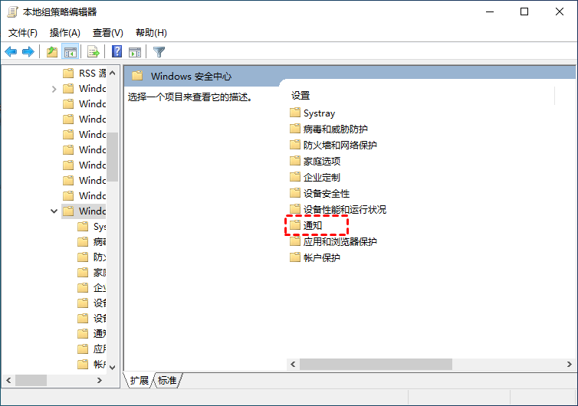Select the 防火墙和网络保护 folder
Screen dimensions: 578x406
click(333, 145)
